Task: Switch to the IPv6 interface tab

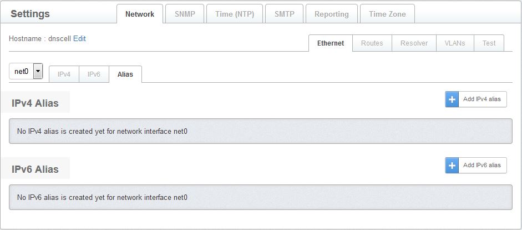Action: click(x=94, y=74)
